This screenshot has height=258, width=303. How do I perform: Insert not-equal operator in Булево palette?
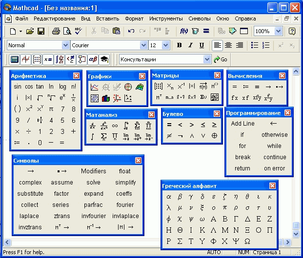[x=169, y=136]
